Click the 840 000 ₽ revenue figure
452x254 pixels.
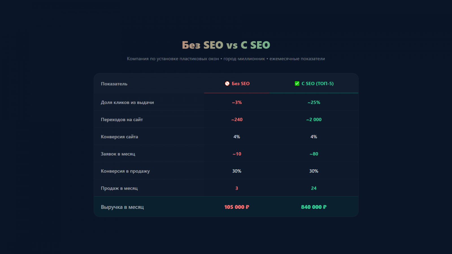pyautogui.click(x=314, y=207)
